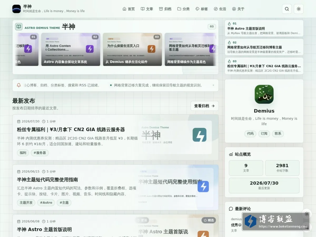Open the search button in header
Viewport: 316px width, 237px height.
tap(287, 9)
